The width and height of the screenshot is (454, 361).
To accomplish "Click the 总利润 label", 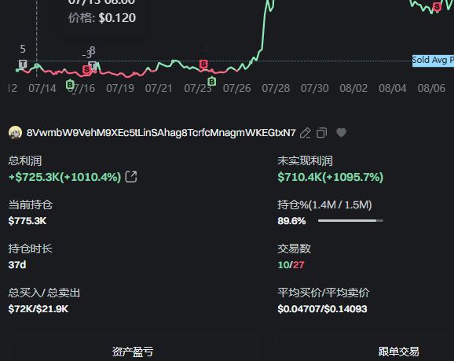I will [x=25, y=160].
